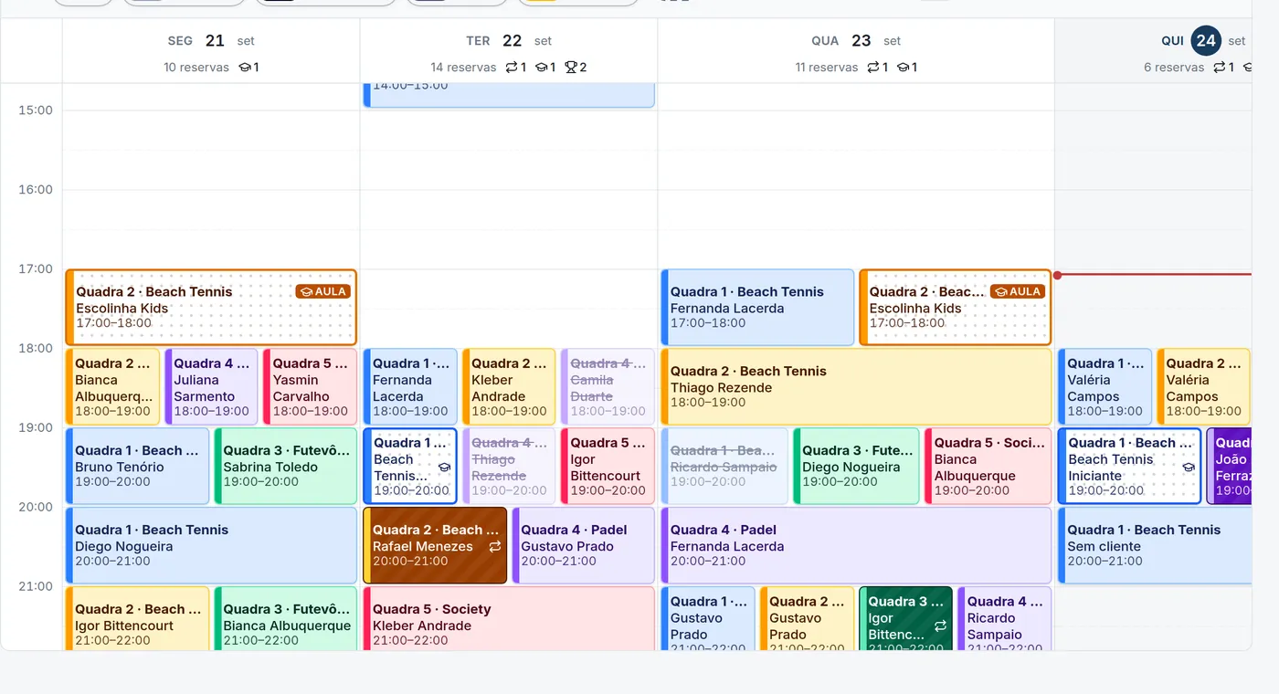Click the "6 reservas" count

1174,67
